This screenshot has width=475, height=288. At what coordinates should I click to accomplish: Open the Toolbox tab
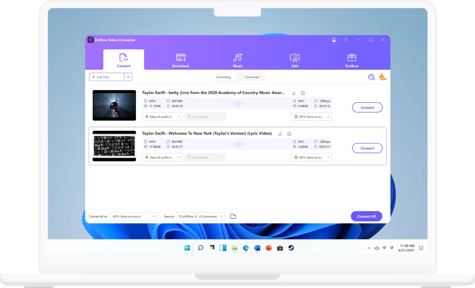tap(352, 60)
